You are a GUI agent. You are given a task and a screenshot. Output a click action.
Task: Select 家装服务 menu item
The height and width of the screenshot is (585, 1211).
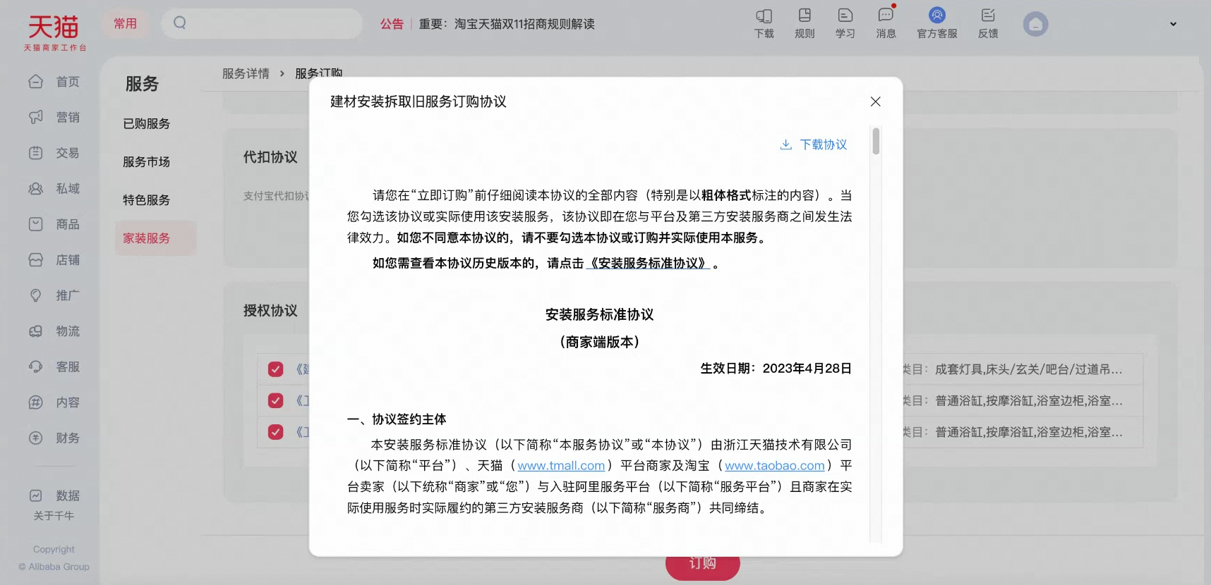pyautogui.click(x=155, y=238)
